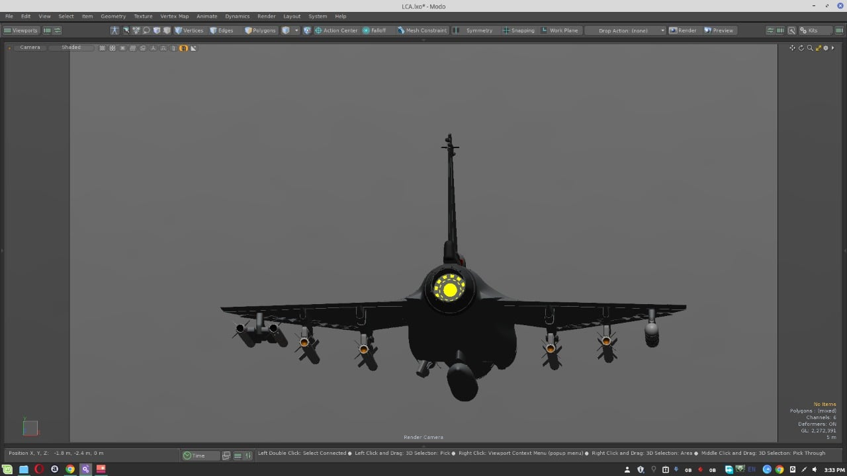Open the Camera view type dropdown
847x476 pixels.
click(x=30, y=48)
